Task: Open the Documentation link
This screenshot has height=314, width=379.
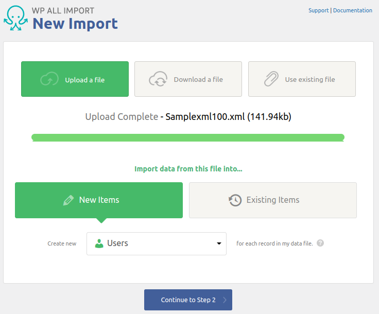Action: coord(353,10)
